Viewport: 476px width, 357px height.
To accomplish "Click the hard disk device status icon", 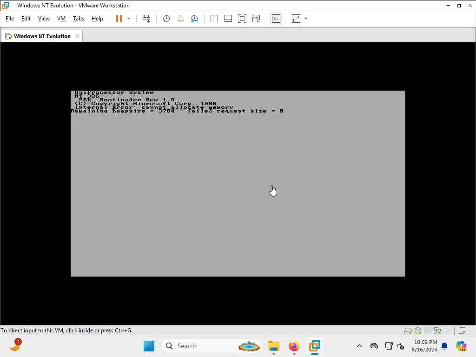I will (408, 331).
